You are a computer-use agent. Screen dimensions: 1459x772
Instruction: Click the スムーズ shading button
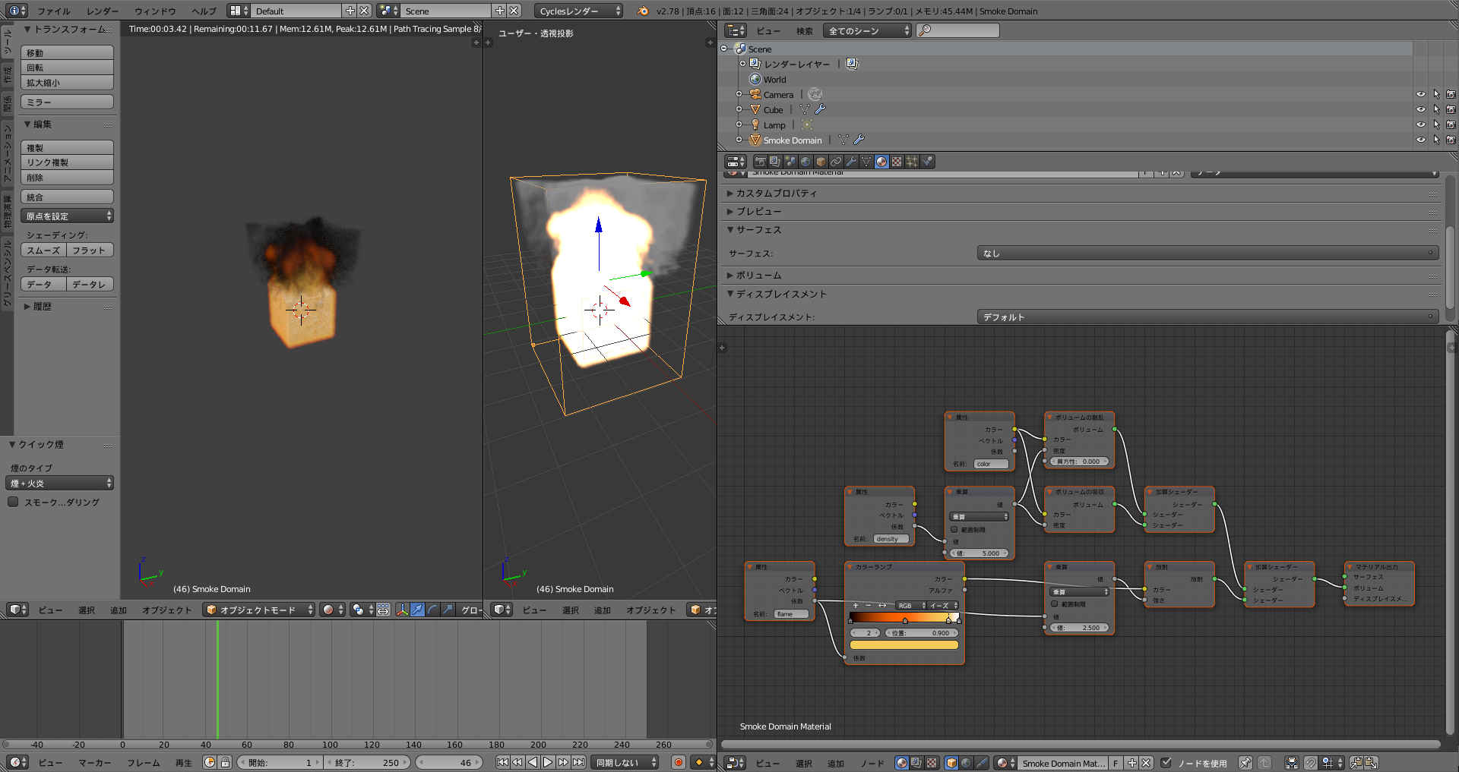click(43, 250)
